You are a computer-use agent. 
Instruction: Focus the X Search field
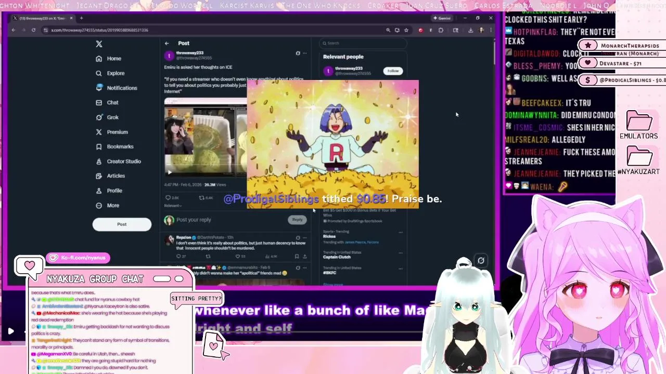[363, 43]
